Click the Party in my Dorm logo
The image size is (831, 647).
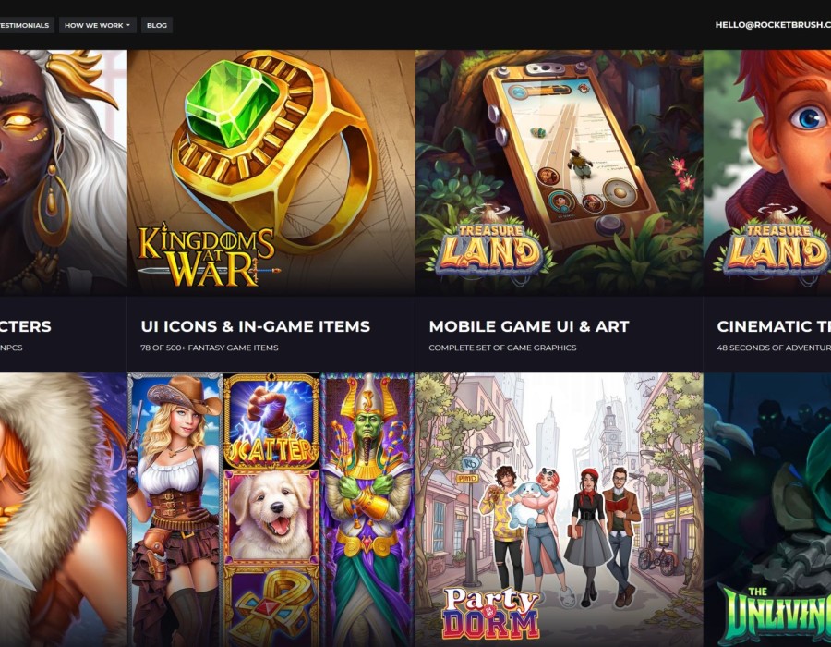[490, 613]
